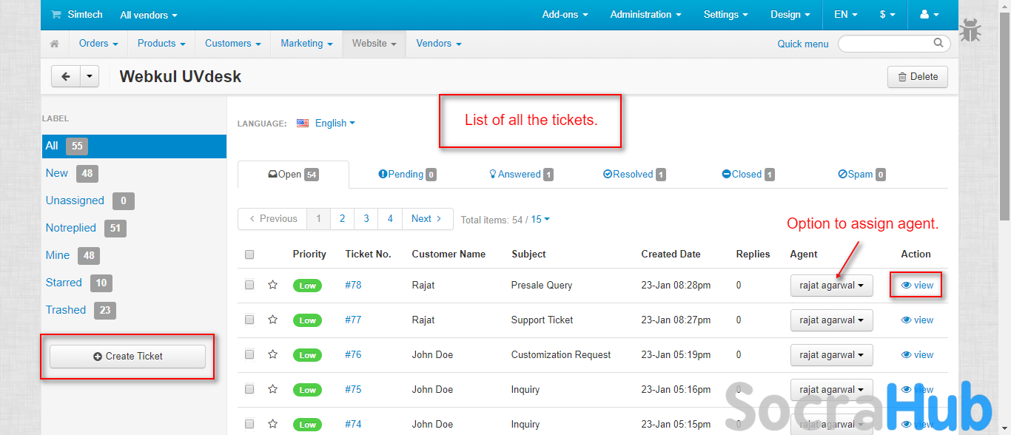Click the back arrow button

[x=65, y=76]
